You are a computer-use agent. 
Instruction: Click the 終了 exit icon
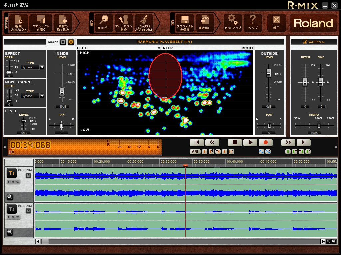[276, 23]
